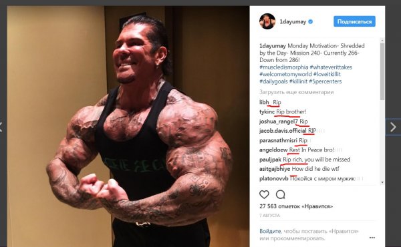401x247 pixels.
Task: Open commenter pauljpak's profile
Action: pyautogui.click(x=270, y=160)
